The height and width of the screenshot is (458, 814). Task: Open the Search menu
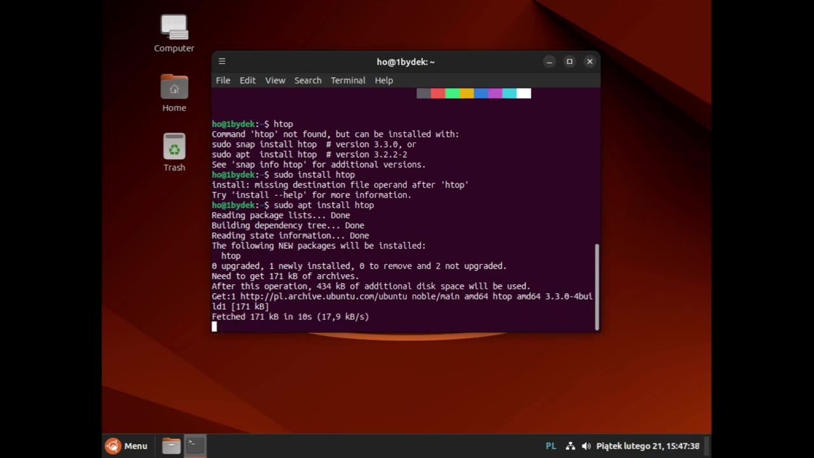coord(308,80)
